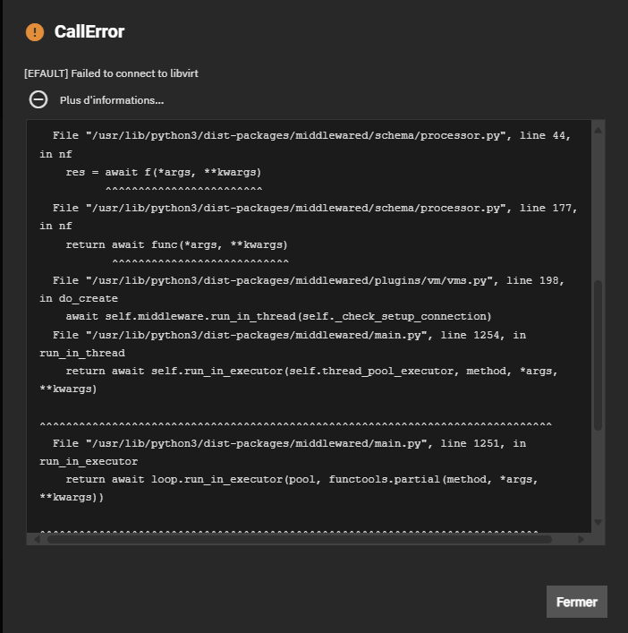The image size is (628, 633).
Task: Click the horizontal scroll left arrow
Action: click(x=37, y=539)
